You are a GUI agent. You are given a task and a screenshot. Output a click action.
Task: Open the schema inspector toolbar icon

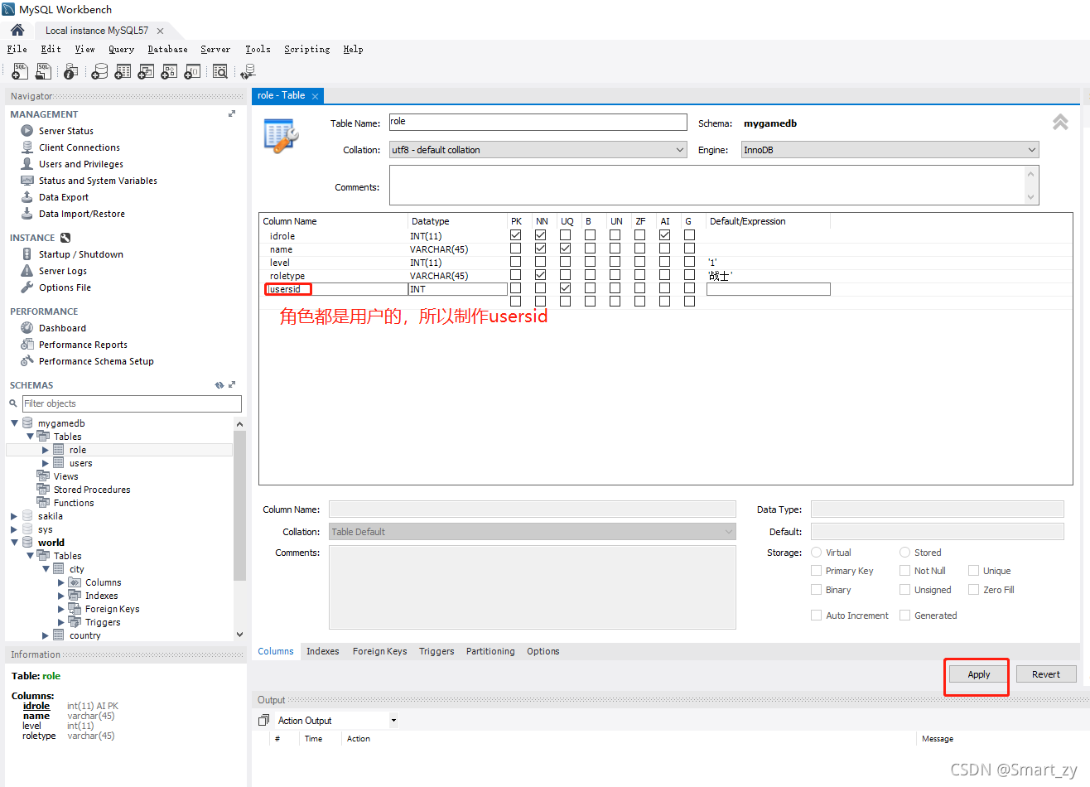point(70,72)
